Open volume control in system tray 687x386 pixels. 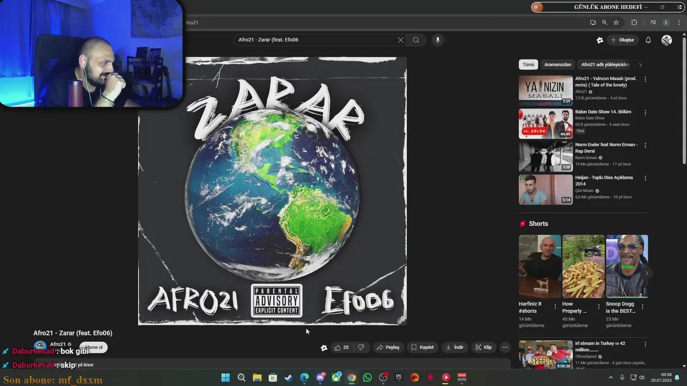642,377
